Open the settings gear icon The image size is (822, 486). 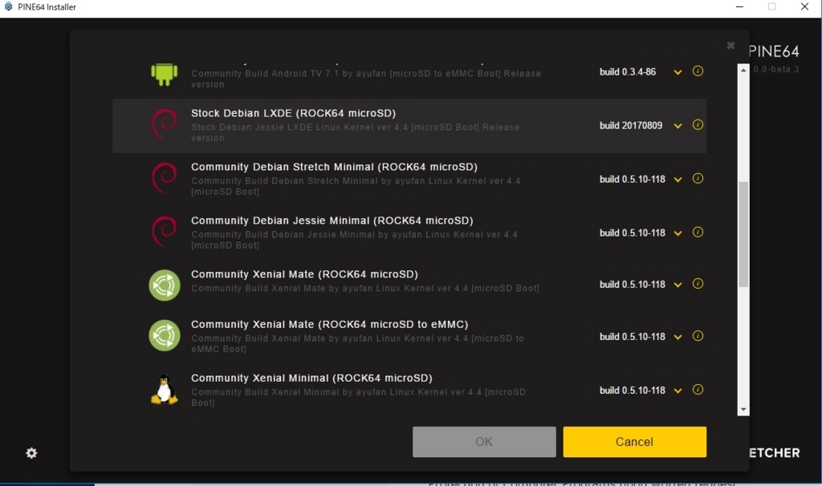(x=31, y=453)
